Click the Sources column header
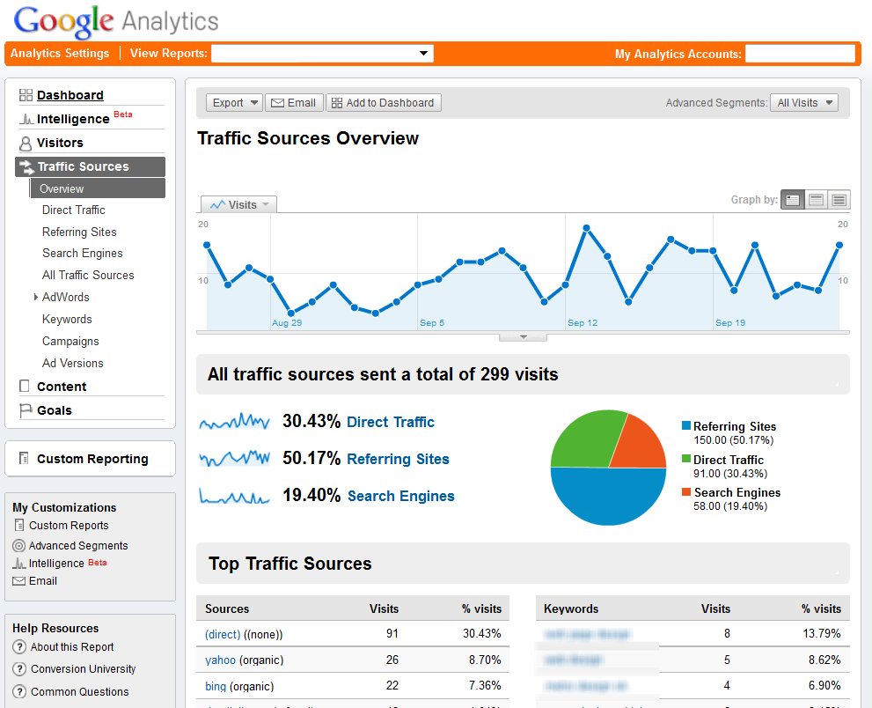872x708 pixels. (227, 608)
